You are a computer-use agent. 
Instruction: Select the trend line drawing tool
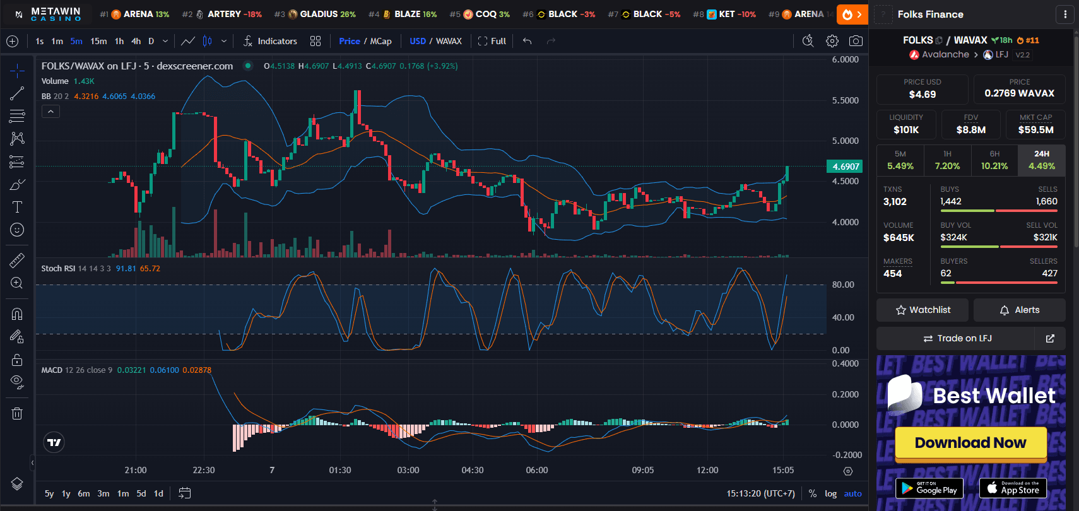pyautogui.click(x=17, y=93)
